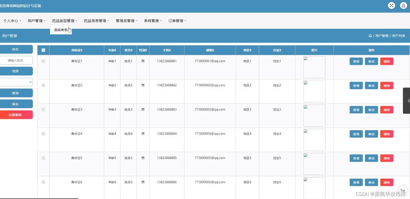
Task: Click the photo thumbnail in 姓名1 row
Action: click(314, 67)
